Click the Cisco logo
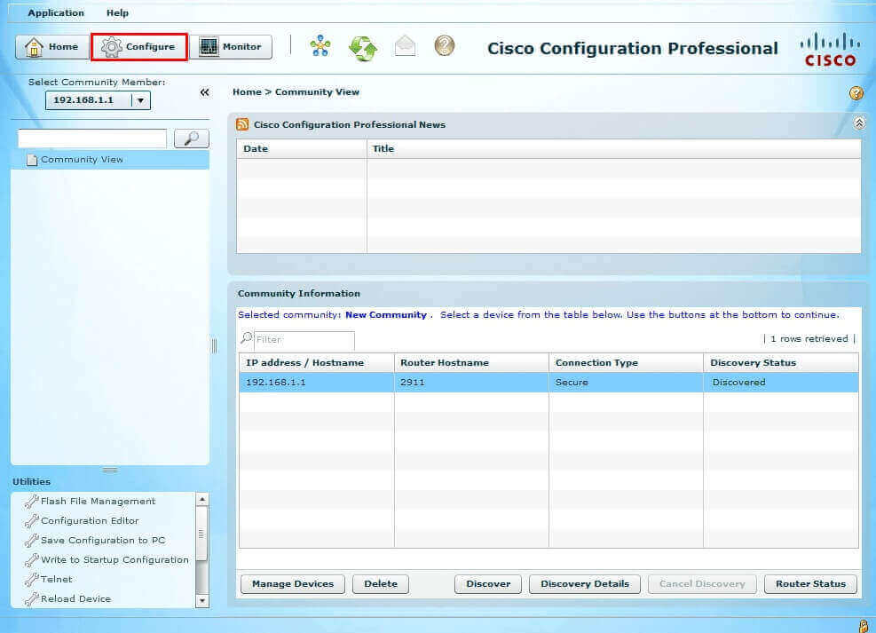The height and width of the screenshot is (633, 876). pos(830,49)
